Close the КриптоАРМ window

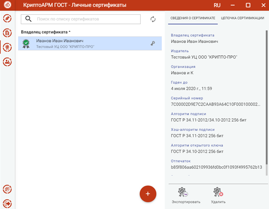[x=263, y=5]
